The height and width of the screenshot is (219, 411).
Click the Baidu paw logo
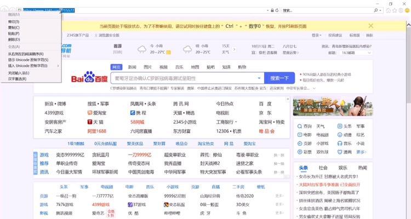[89, 77]
